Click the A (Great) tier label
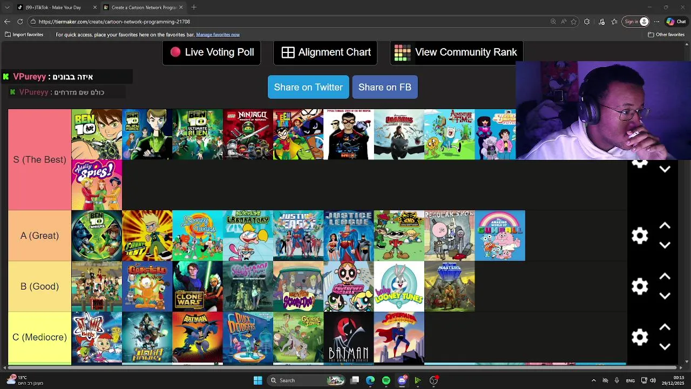 pos(39,236)
